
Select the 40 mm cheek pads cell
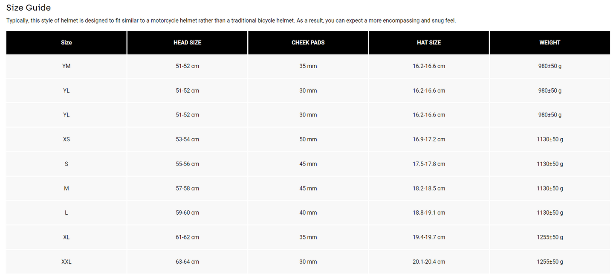click(x=308, y=213)
